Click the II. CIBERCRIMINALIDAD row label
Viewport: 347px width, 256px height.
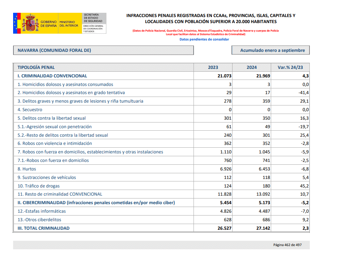96,203
